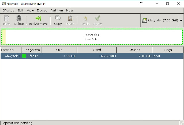Click the 7.18 GiB unused cell
184x125 pixels.
tap(145, 56)
